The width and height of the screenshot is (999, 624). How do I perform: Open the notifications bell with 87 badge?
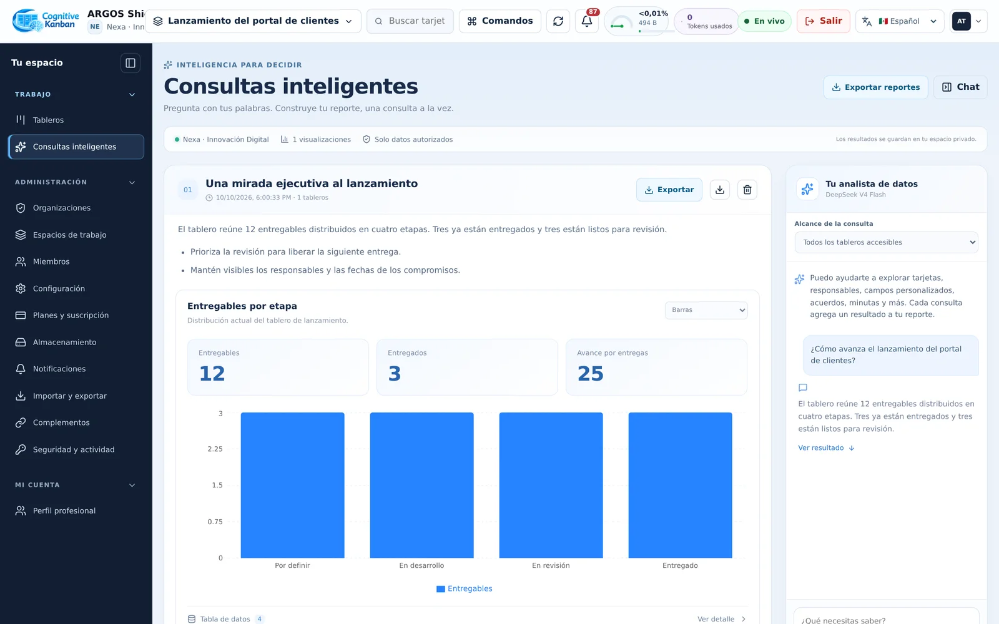click(587, 21)
